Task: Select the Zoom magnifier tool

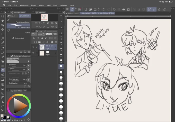Action: click(x=3, y=16)
